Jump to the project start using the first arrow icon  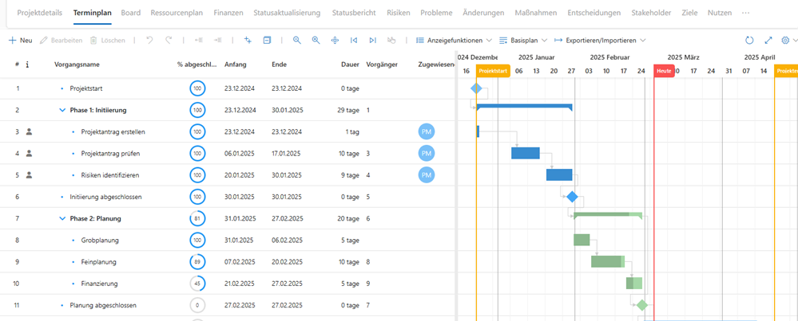coord(354,40)
